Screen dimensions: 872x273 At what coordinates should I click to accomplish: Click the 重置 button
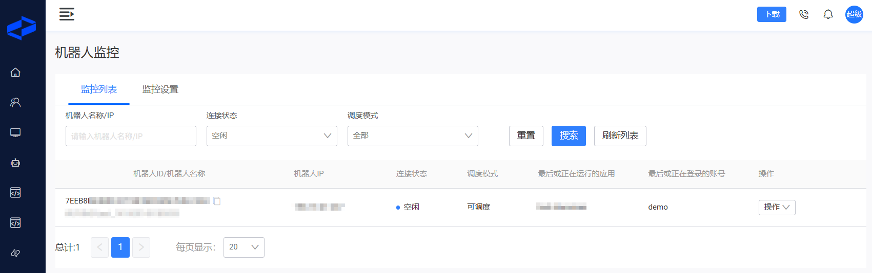click(526, 136)
